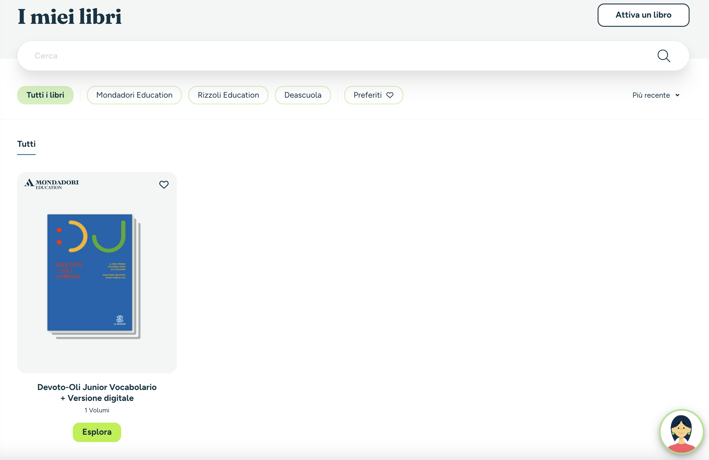
Task: Click the I miei libri heading
Action: click(x=70, y=17)
